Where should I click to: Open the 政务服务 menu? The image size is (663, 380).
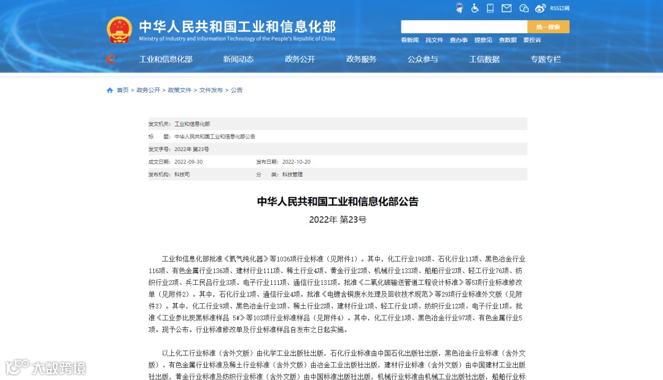(362, 59)
